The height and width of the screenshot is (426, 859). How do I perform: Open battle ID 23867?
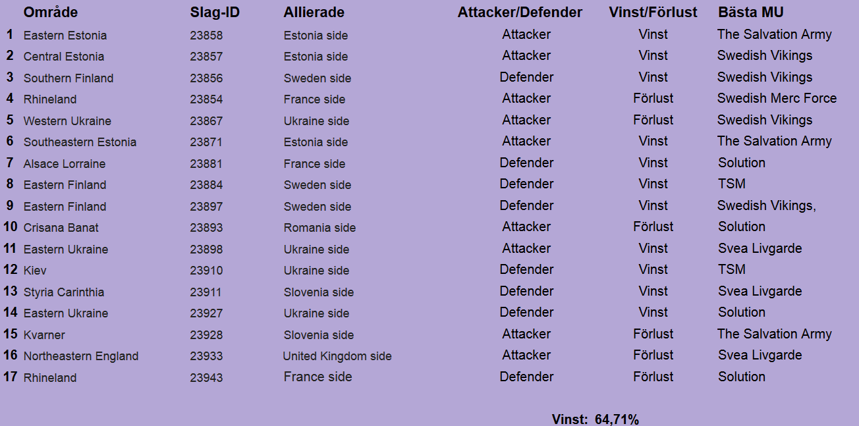(206, 121)
